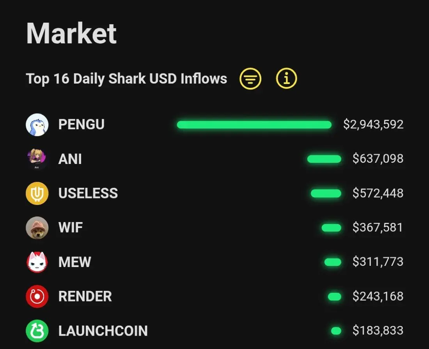The width and height of the screenshot is (429, 349).
Task: Open the yellow filter icon
Action: [250, 78]
